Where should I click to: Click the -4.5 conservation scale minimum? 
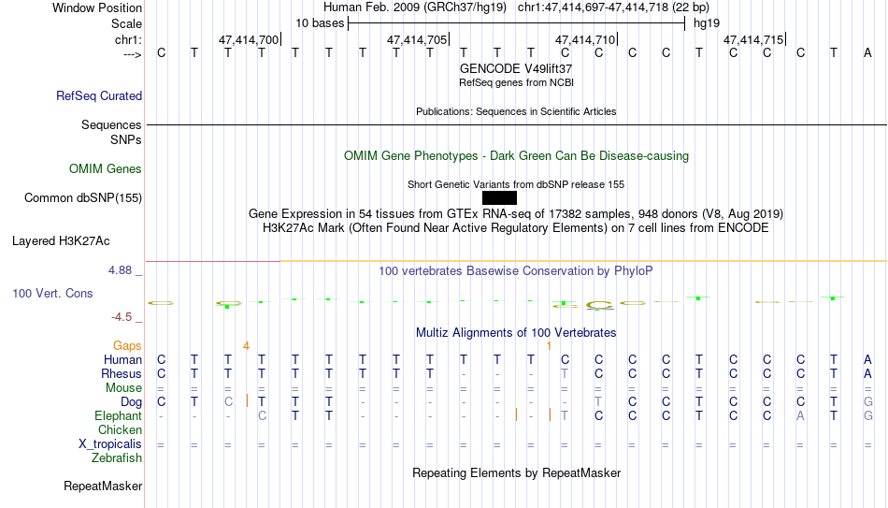(x=122, y=317)
